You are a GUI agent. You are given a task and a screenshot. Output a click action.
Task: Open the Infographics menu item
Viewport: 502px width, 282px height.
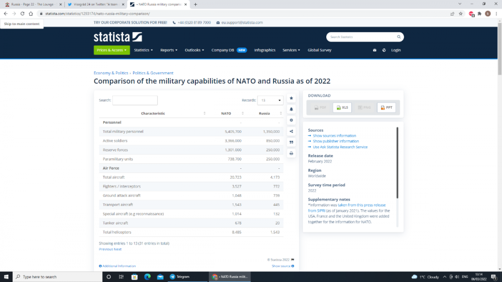265,50
